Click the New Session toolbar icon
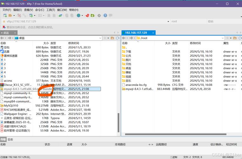 [x=5, y=16]
